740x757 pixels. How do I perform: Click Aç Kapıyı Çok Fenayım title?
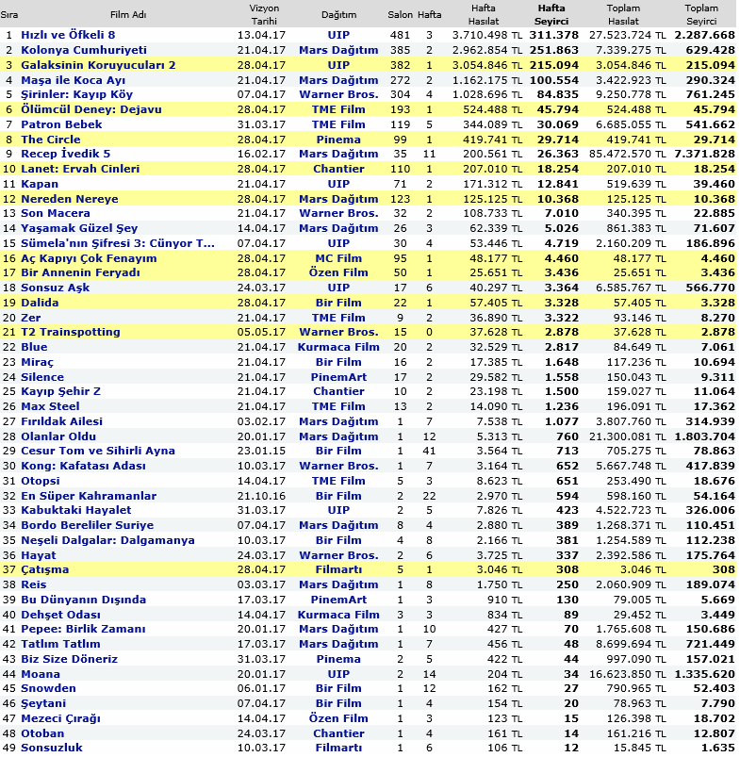89,258
